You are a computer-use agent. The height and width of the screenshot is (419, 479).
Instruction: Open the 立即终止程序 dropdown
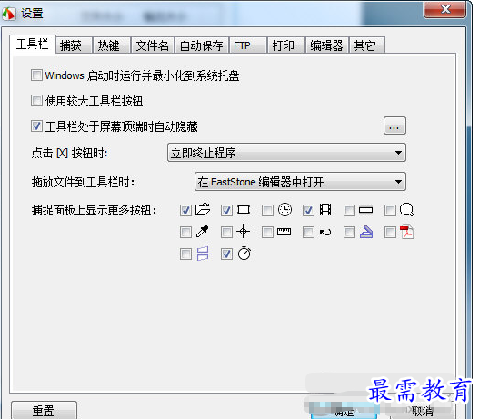(x=286, y=153)
